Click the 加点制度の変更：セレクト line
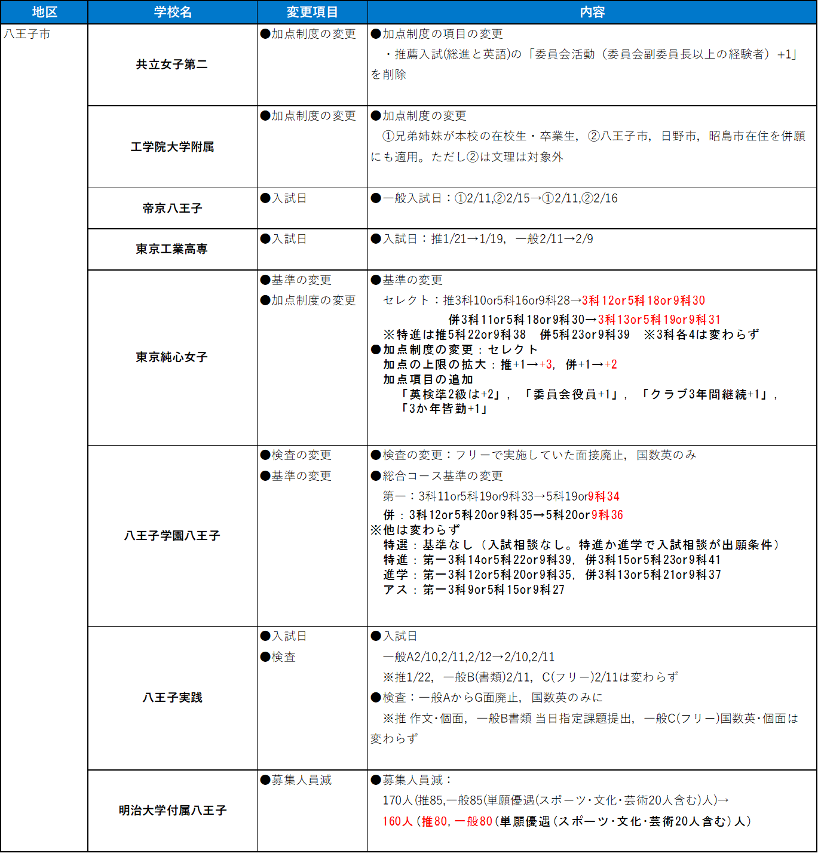Image resolution: width=818 pixels, height=853 pixels. pyautogui.click(x=454, y=349)
